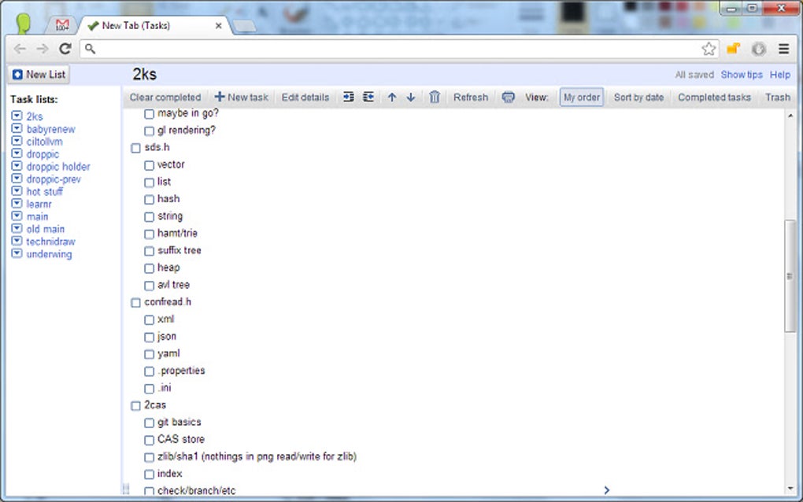Click the vertical scrollbar thumb

coord(790,276)
